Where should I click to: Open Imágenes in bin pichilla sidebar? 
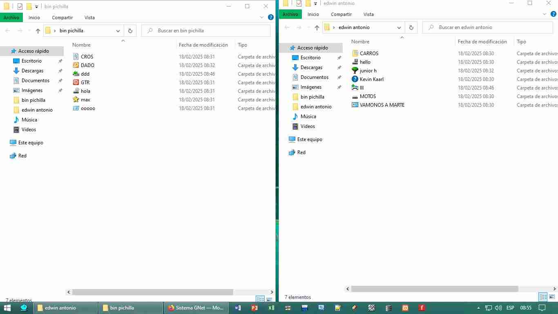click(32, 90)
